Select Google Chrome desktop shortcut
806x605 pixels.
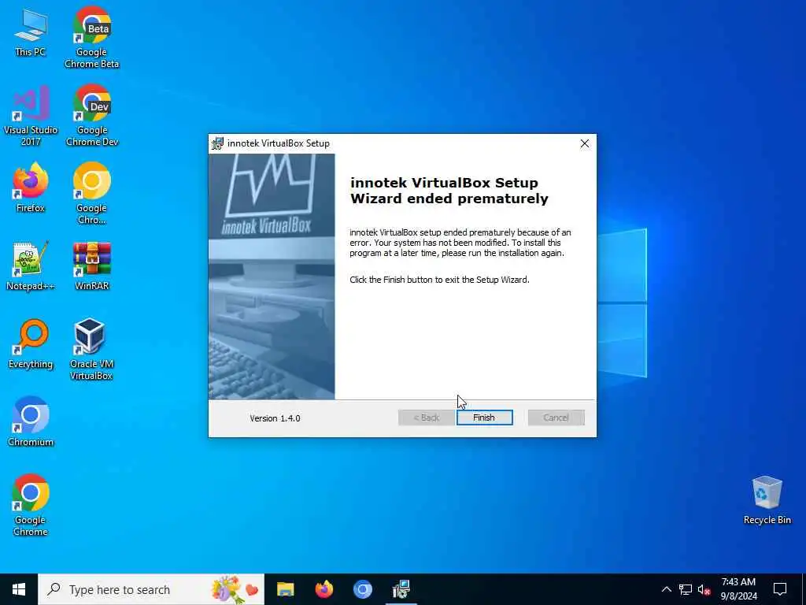(x=31, y=506)
